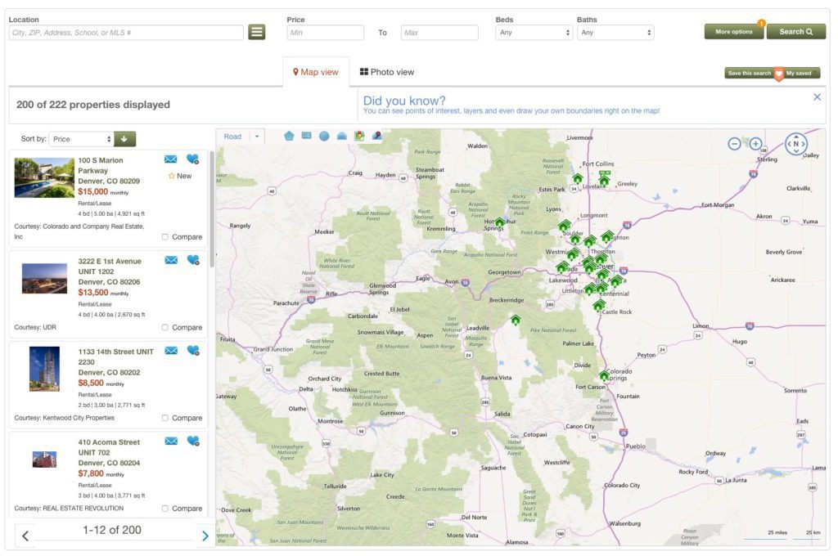Click the orange heart saved badge
This screenshot has width=838, height=556.
click(x=779, y=74)
